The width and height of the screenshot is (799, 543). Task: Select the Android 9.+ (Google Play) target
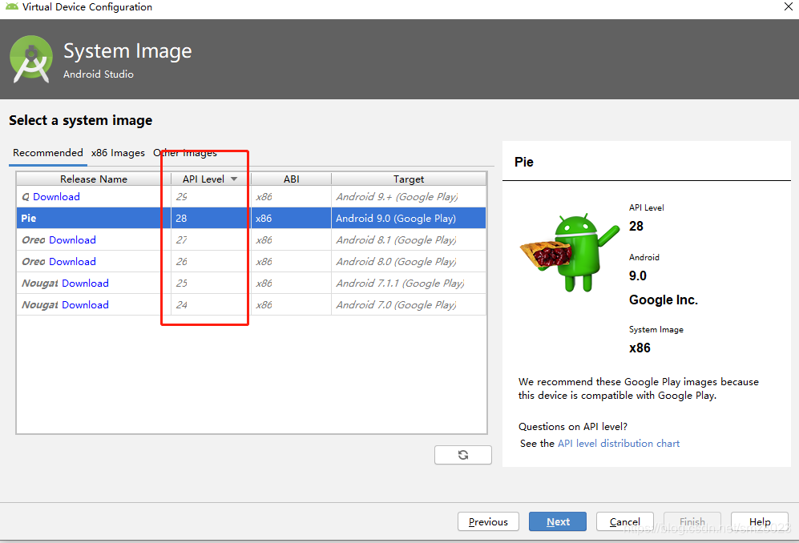409,197
